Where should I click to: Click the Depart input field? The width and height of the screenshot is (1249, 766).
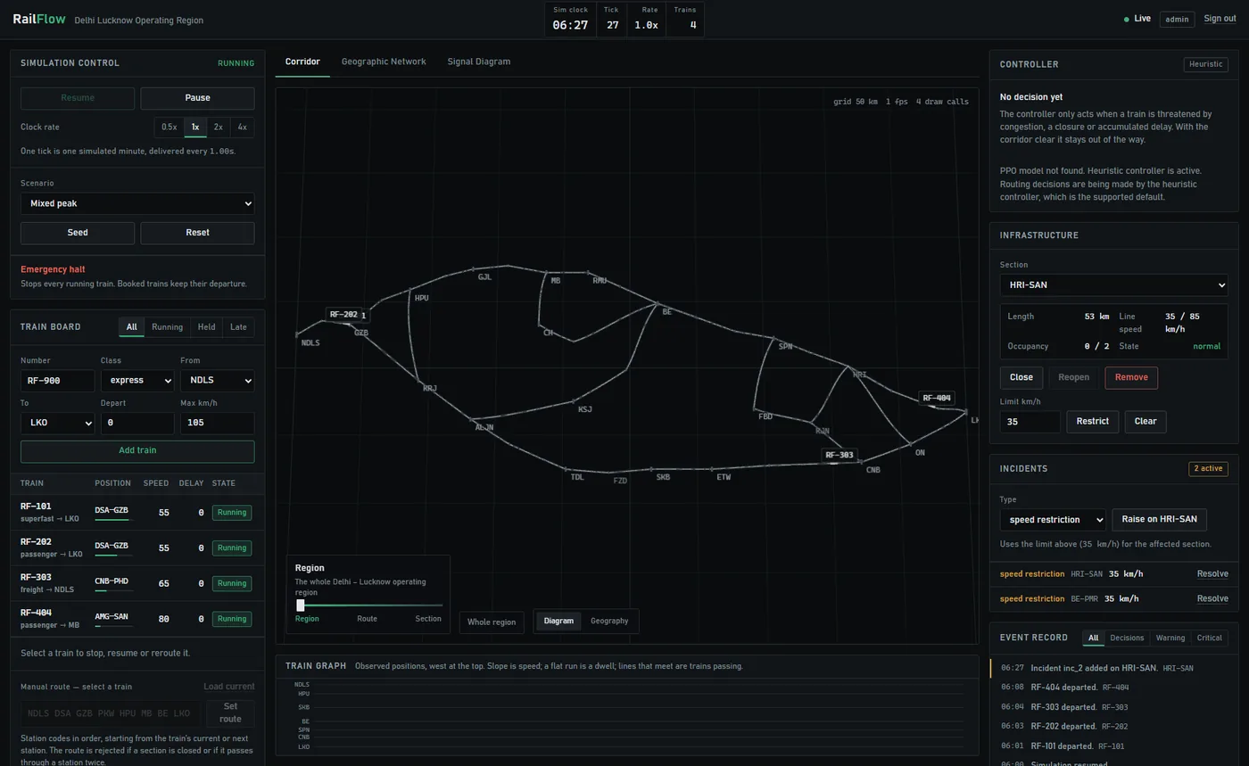point(137,423)
